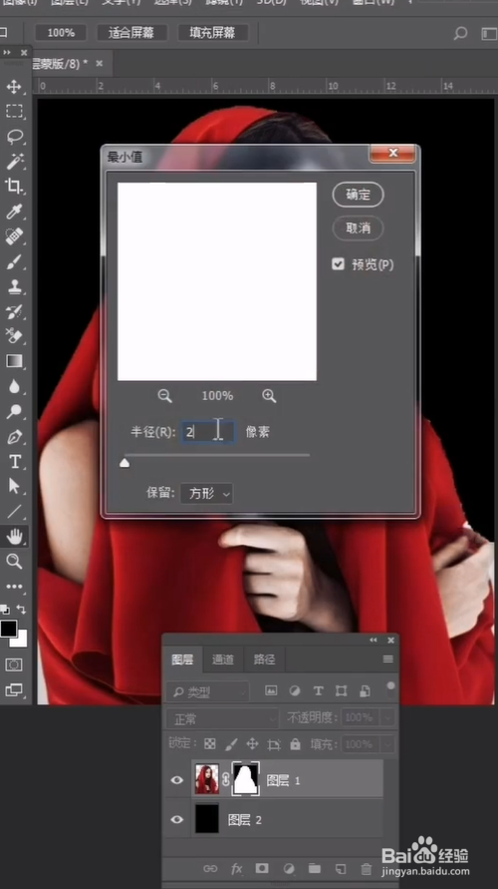
Task: Create a new layer group
Action: 315,869
